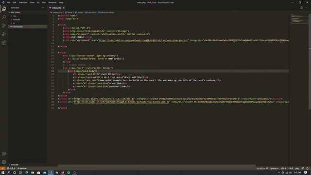Image resolution: width=311 pixels, height=175 pixels.
Task: Open the Windows Start menu
Action: point(3,173)
